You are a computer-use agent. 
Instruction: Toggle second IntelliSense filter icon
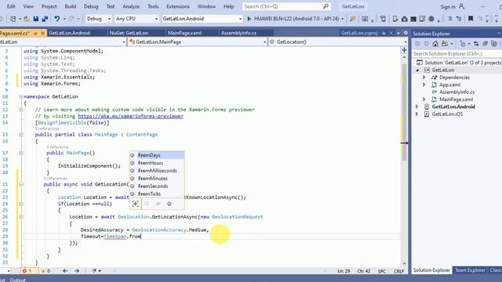pyautogui.click(x=147, y=204)
